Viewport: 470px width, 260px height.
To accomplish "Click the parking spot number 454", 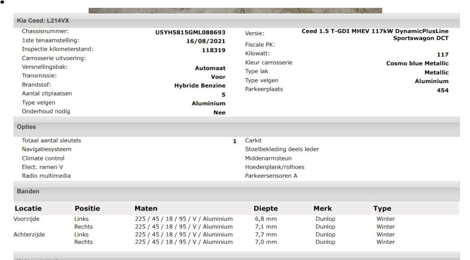I will [x=442, y=90].
